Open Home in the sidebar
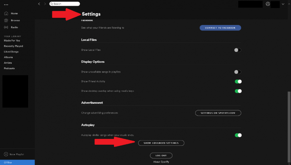This screenshot has width=291, height=165. tap(14, 13)
